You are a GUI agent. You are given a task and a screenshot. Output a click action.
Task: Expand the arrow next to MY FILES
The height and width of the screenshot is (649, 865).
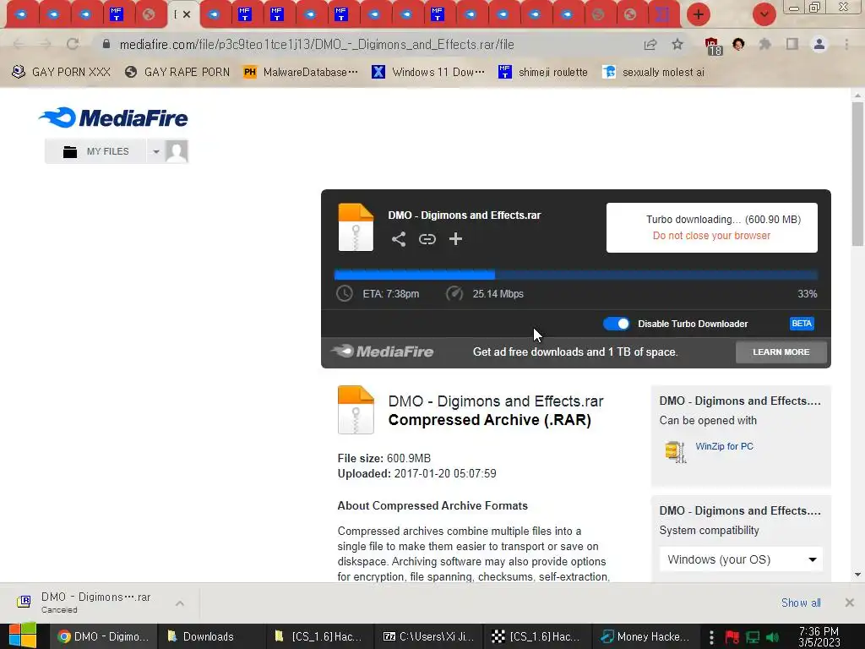pos(156,151)
